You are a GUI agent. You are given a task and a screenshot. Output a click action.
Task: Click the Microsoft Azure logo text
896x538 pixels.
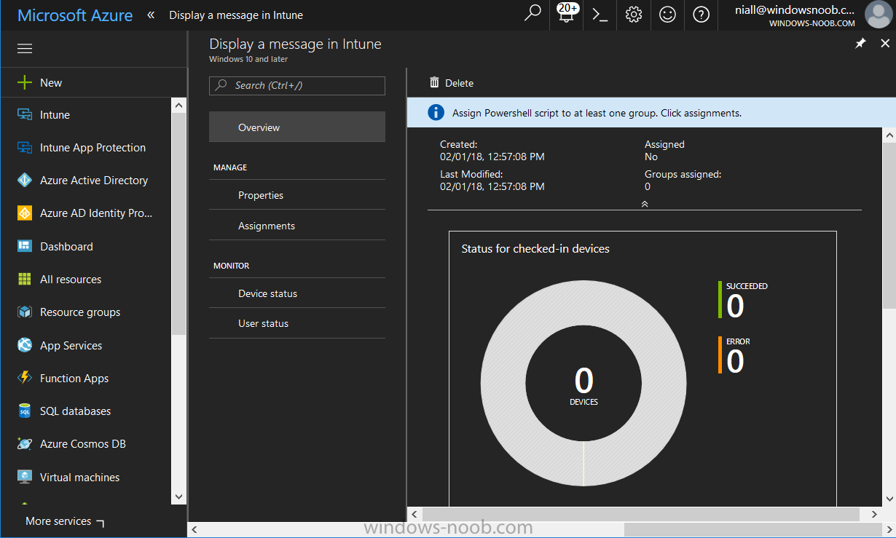[x=75, y=15]
